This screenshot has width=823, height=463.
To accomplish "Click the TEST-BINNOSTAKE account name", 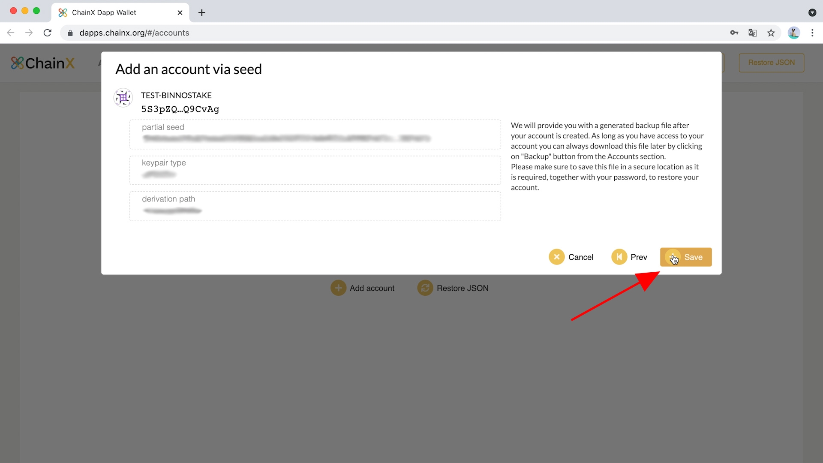I will pyautogui.click(x=176, y=95).
